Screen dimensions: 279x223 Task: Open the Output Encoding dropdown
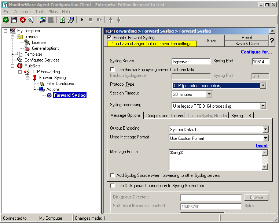point(265,130)
